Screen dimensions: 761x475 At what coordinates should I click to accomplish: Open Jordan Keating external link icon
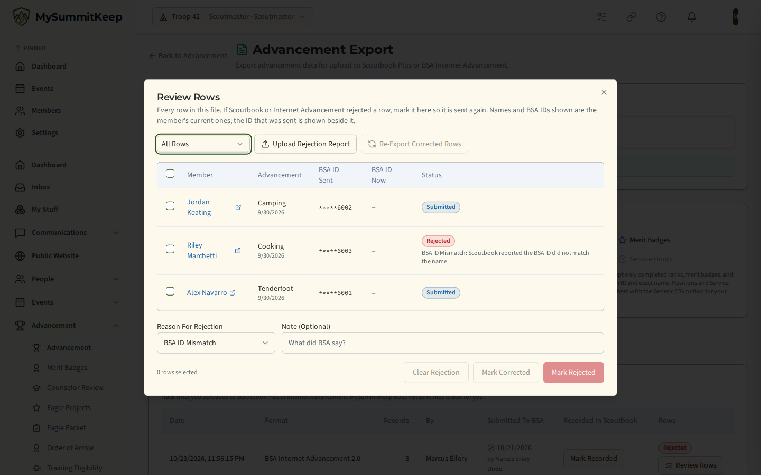tap(238, 207)
